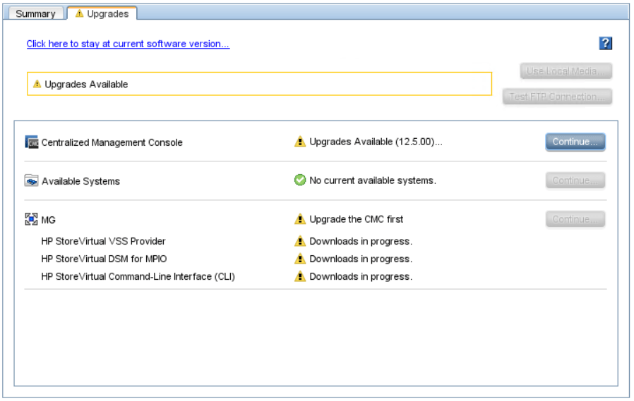Viewport: 634px width, 401px height.
Task: Select 'HP StoreVirtual VSS Provider' row
Action: point(104,241)
